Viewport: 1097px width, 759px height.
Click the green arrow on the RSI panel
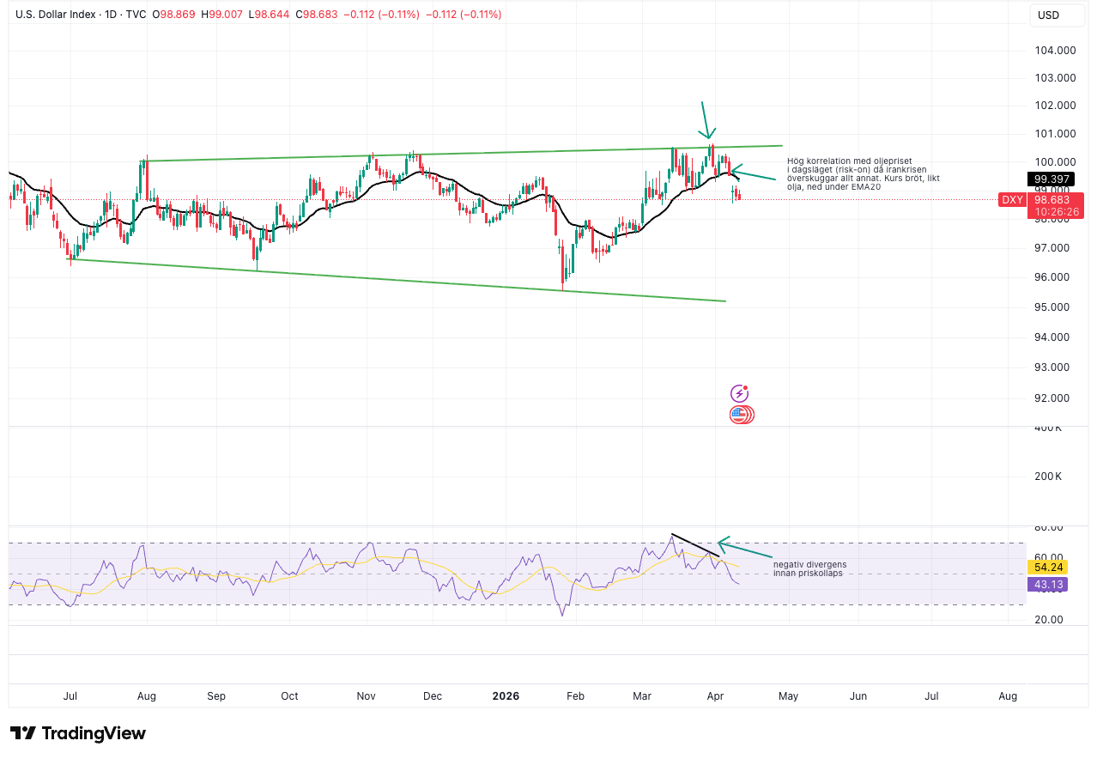point(744,550)
